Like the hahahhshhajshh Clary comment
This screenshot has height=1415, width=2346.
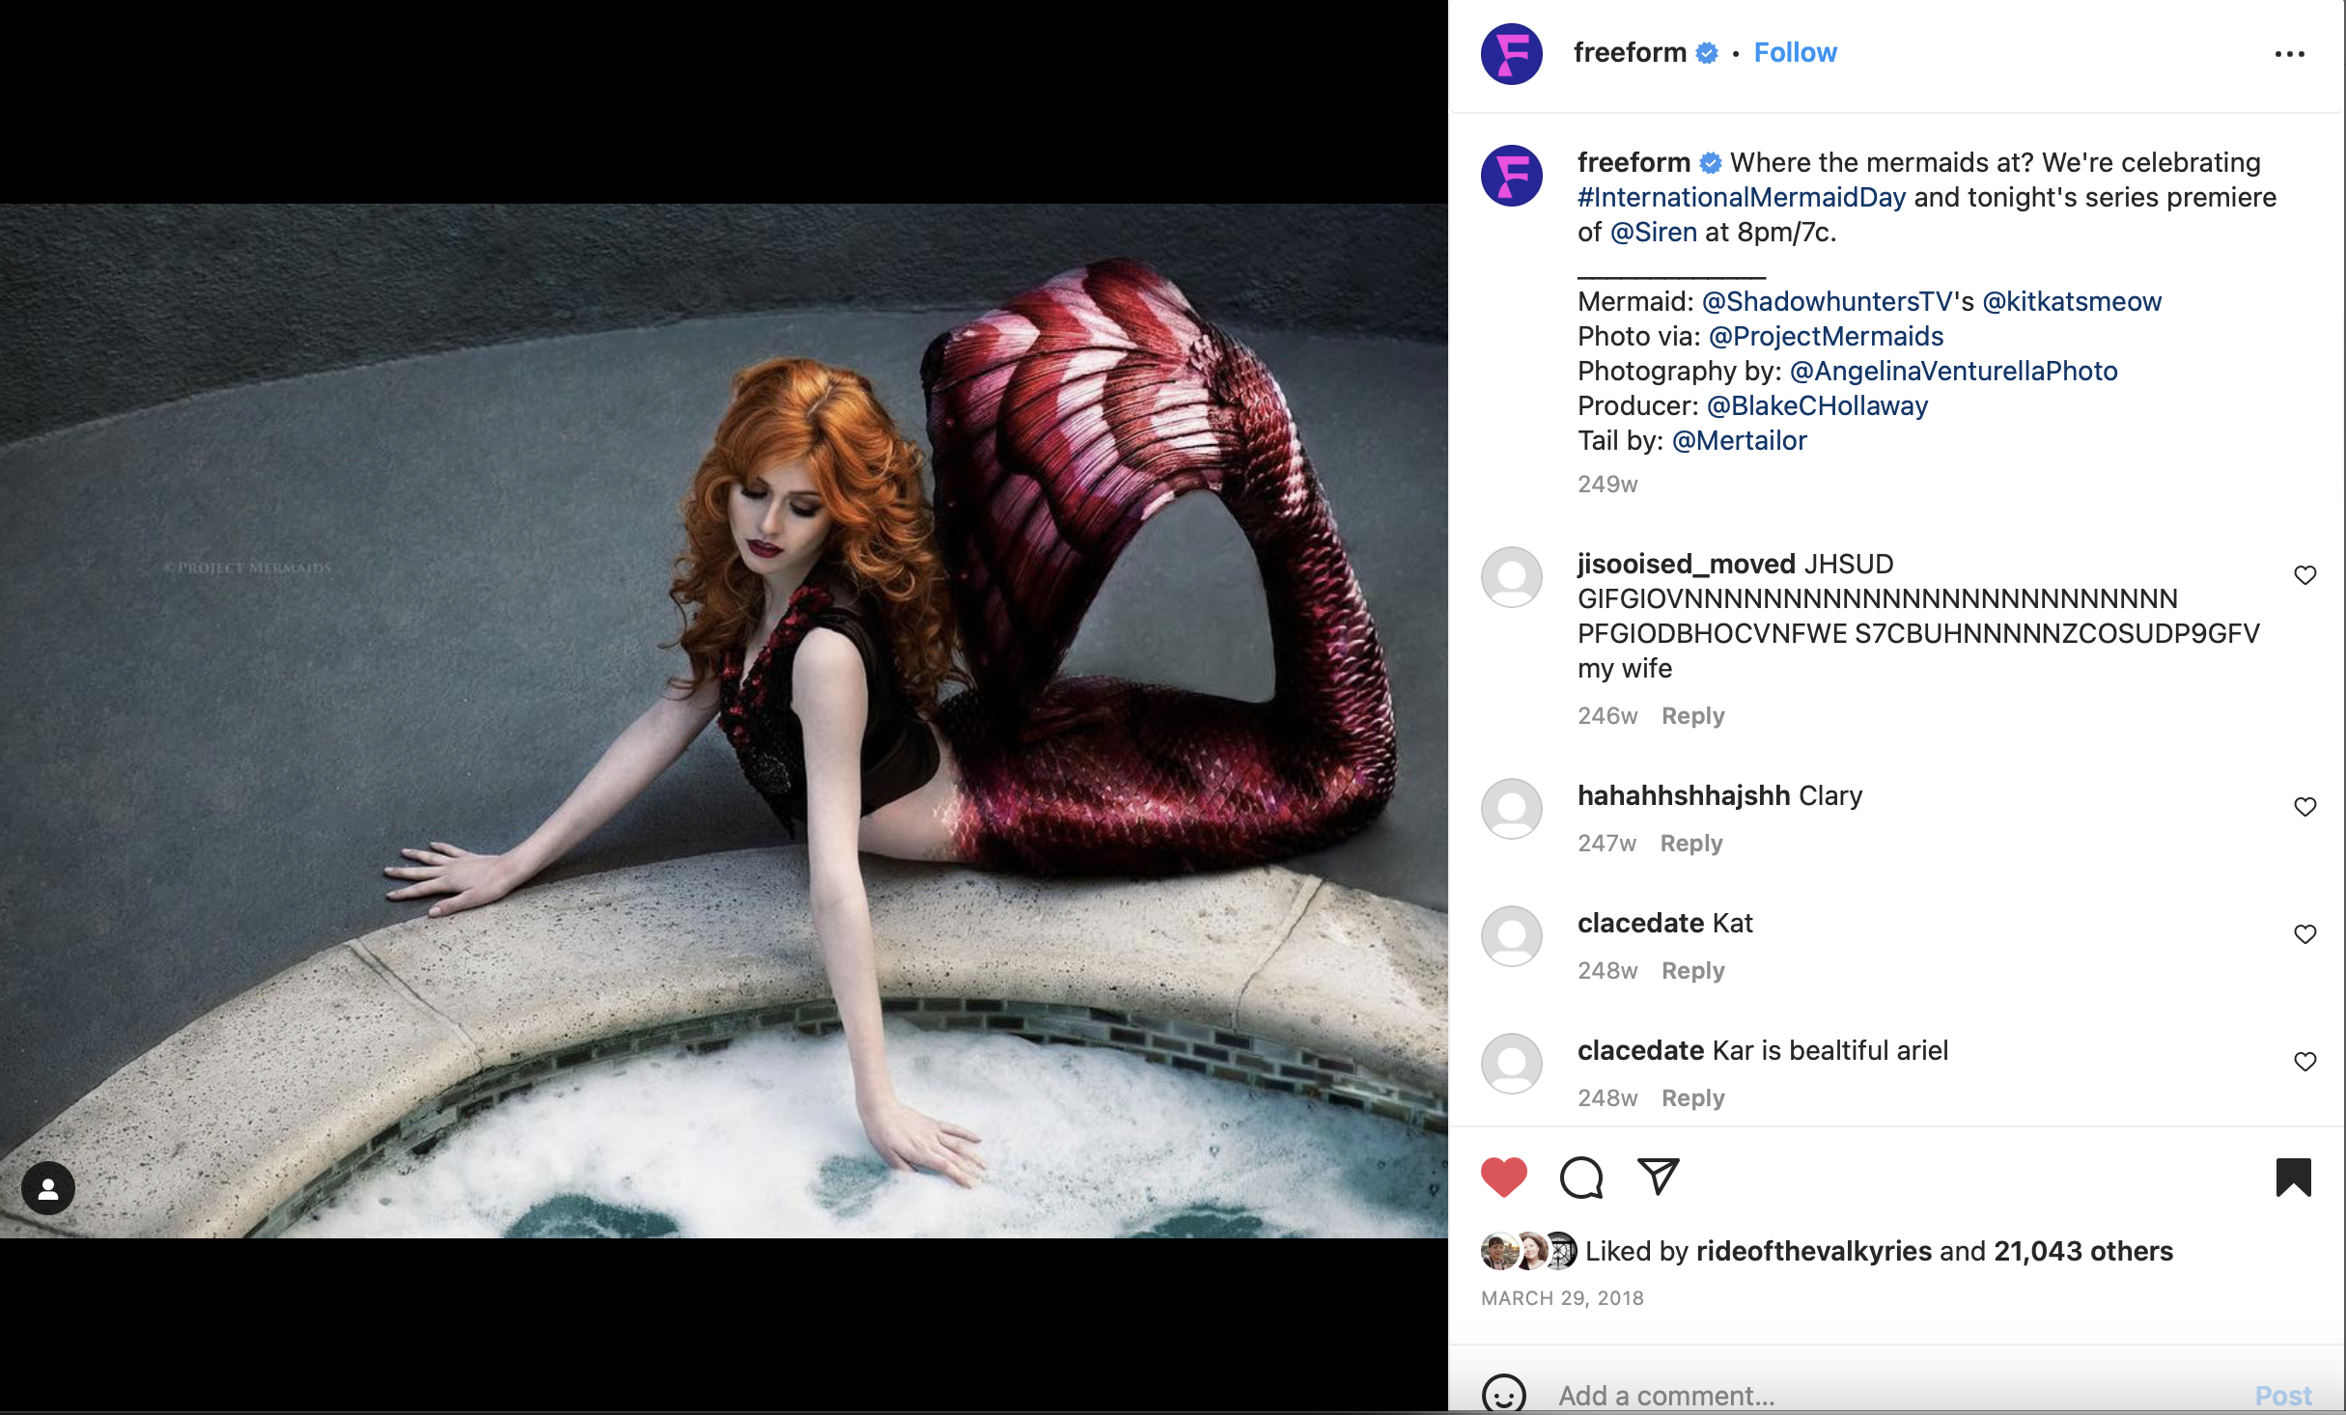tap(2304, 807)
